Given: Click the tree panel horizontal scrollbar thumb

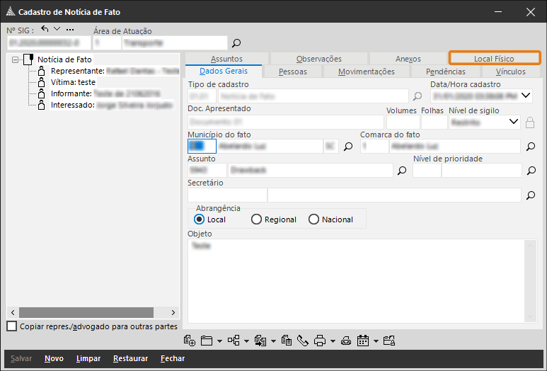Looking at the screenshot, I should 86,312.
